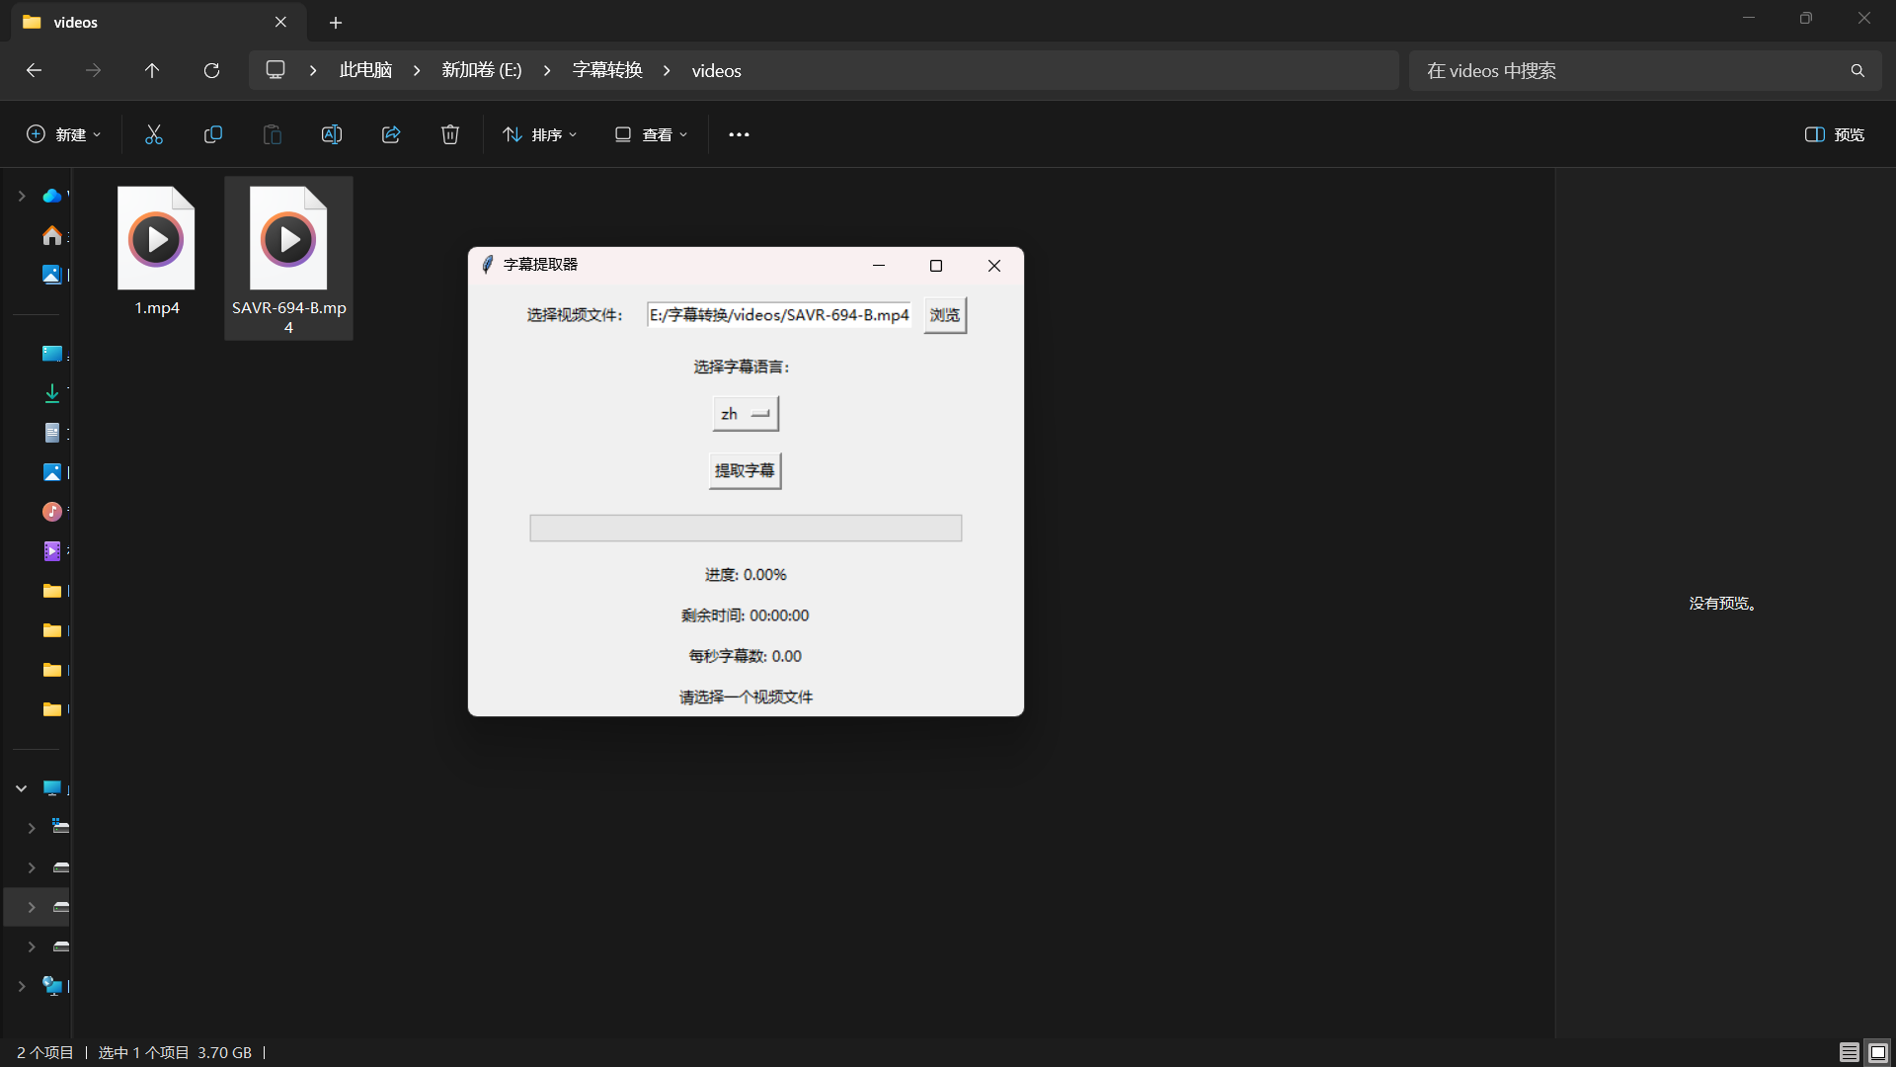Close the videos tab

click(x=280, y=22)
